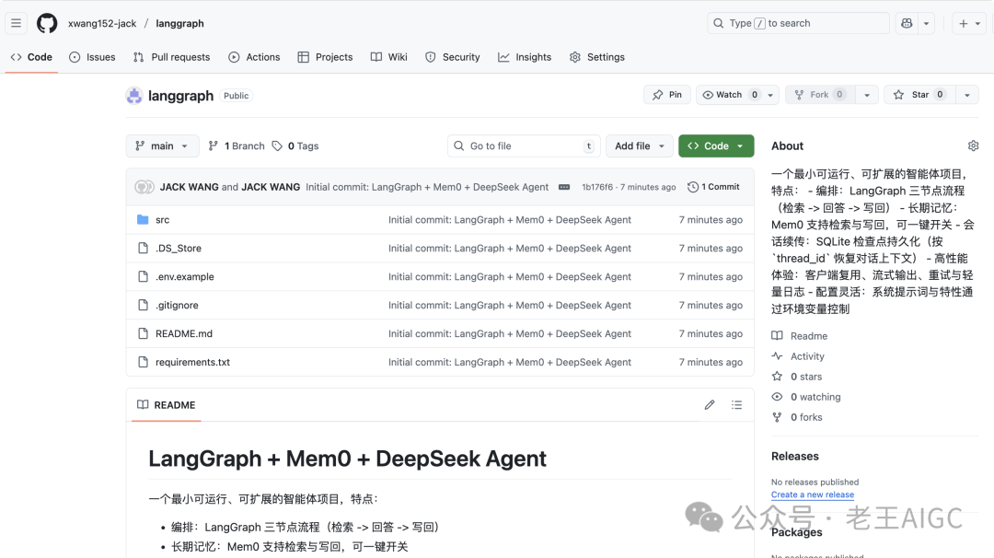Click the ellipsis to expand commit message
This screenshot has width=994, height=558.
pyautogui.click(x=562, y=186)
